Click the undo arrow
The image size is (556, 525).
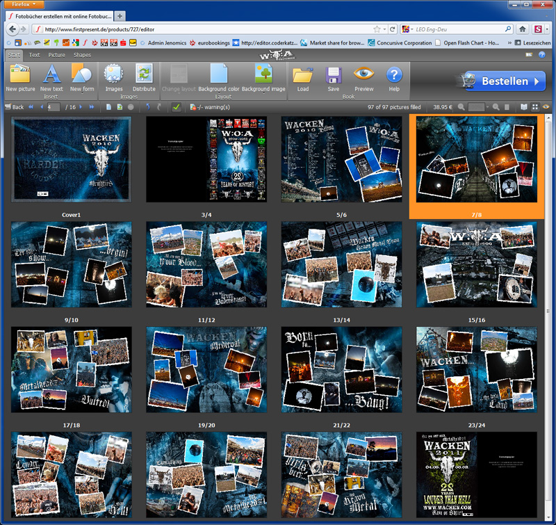(x=148, y=107)
